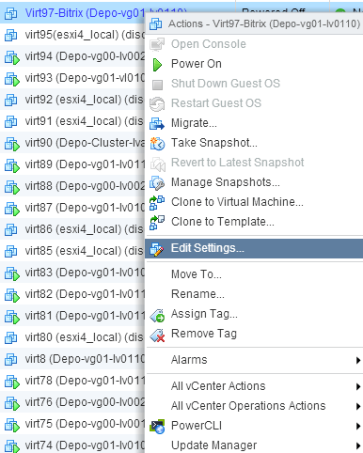Click the Remove Tag red X icon
Viewport: 363px width, 453px height.
point(157,335)
